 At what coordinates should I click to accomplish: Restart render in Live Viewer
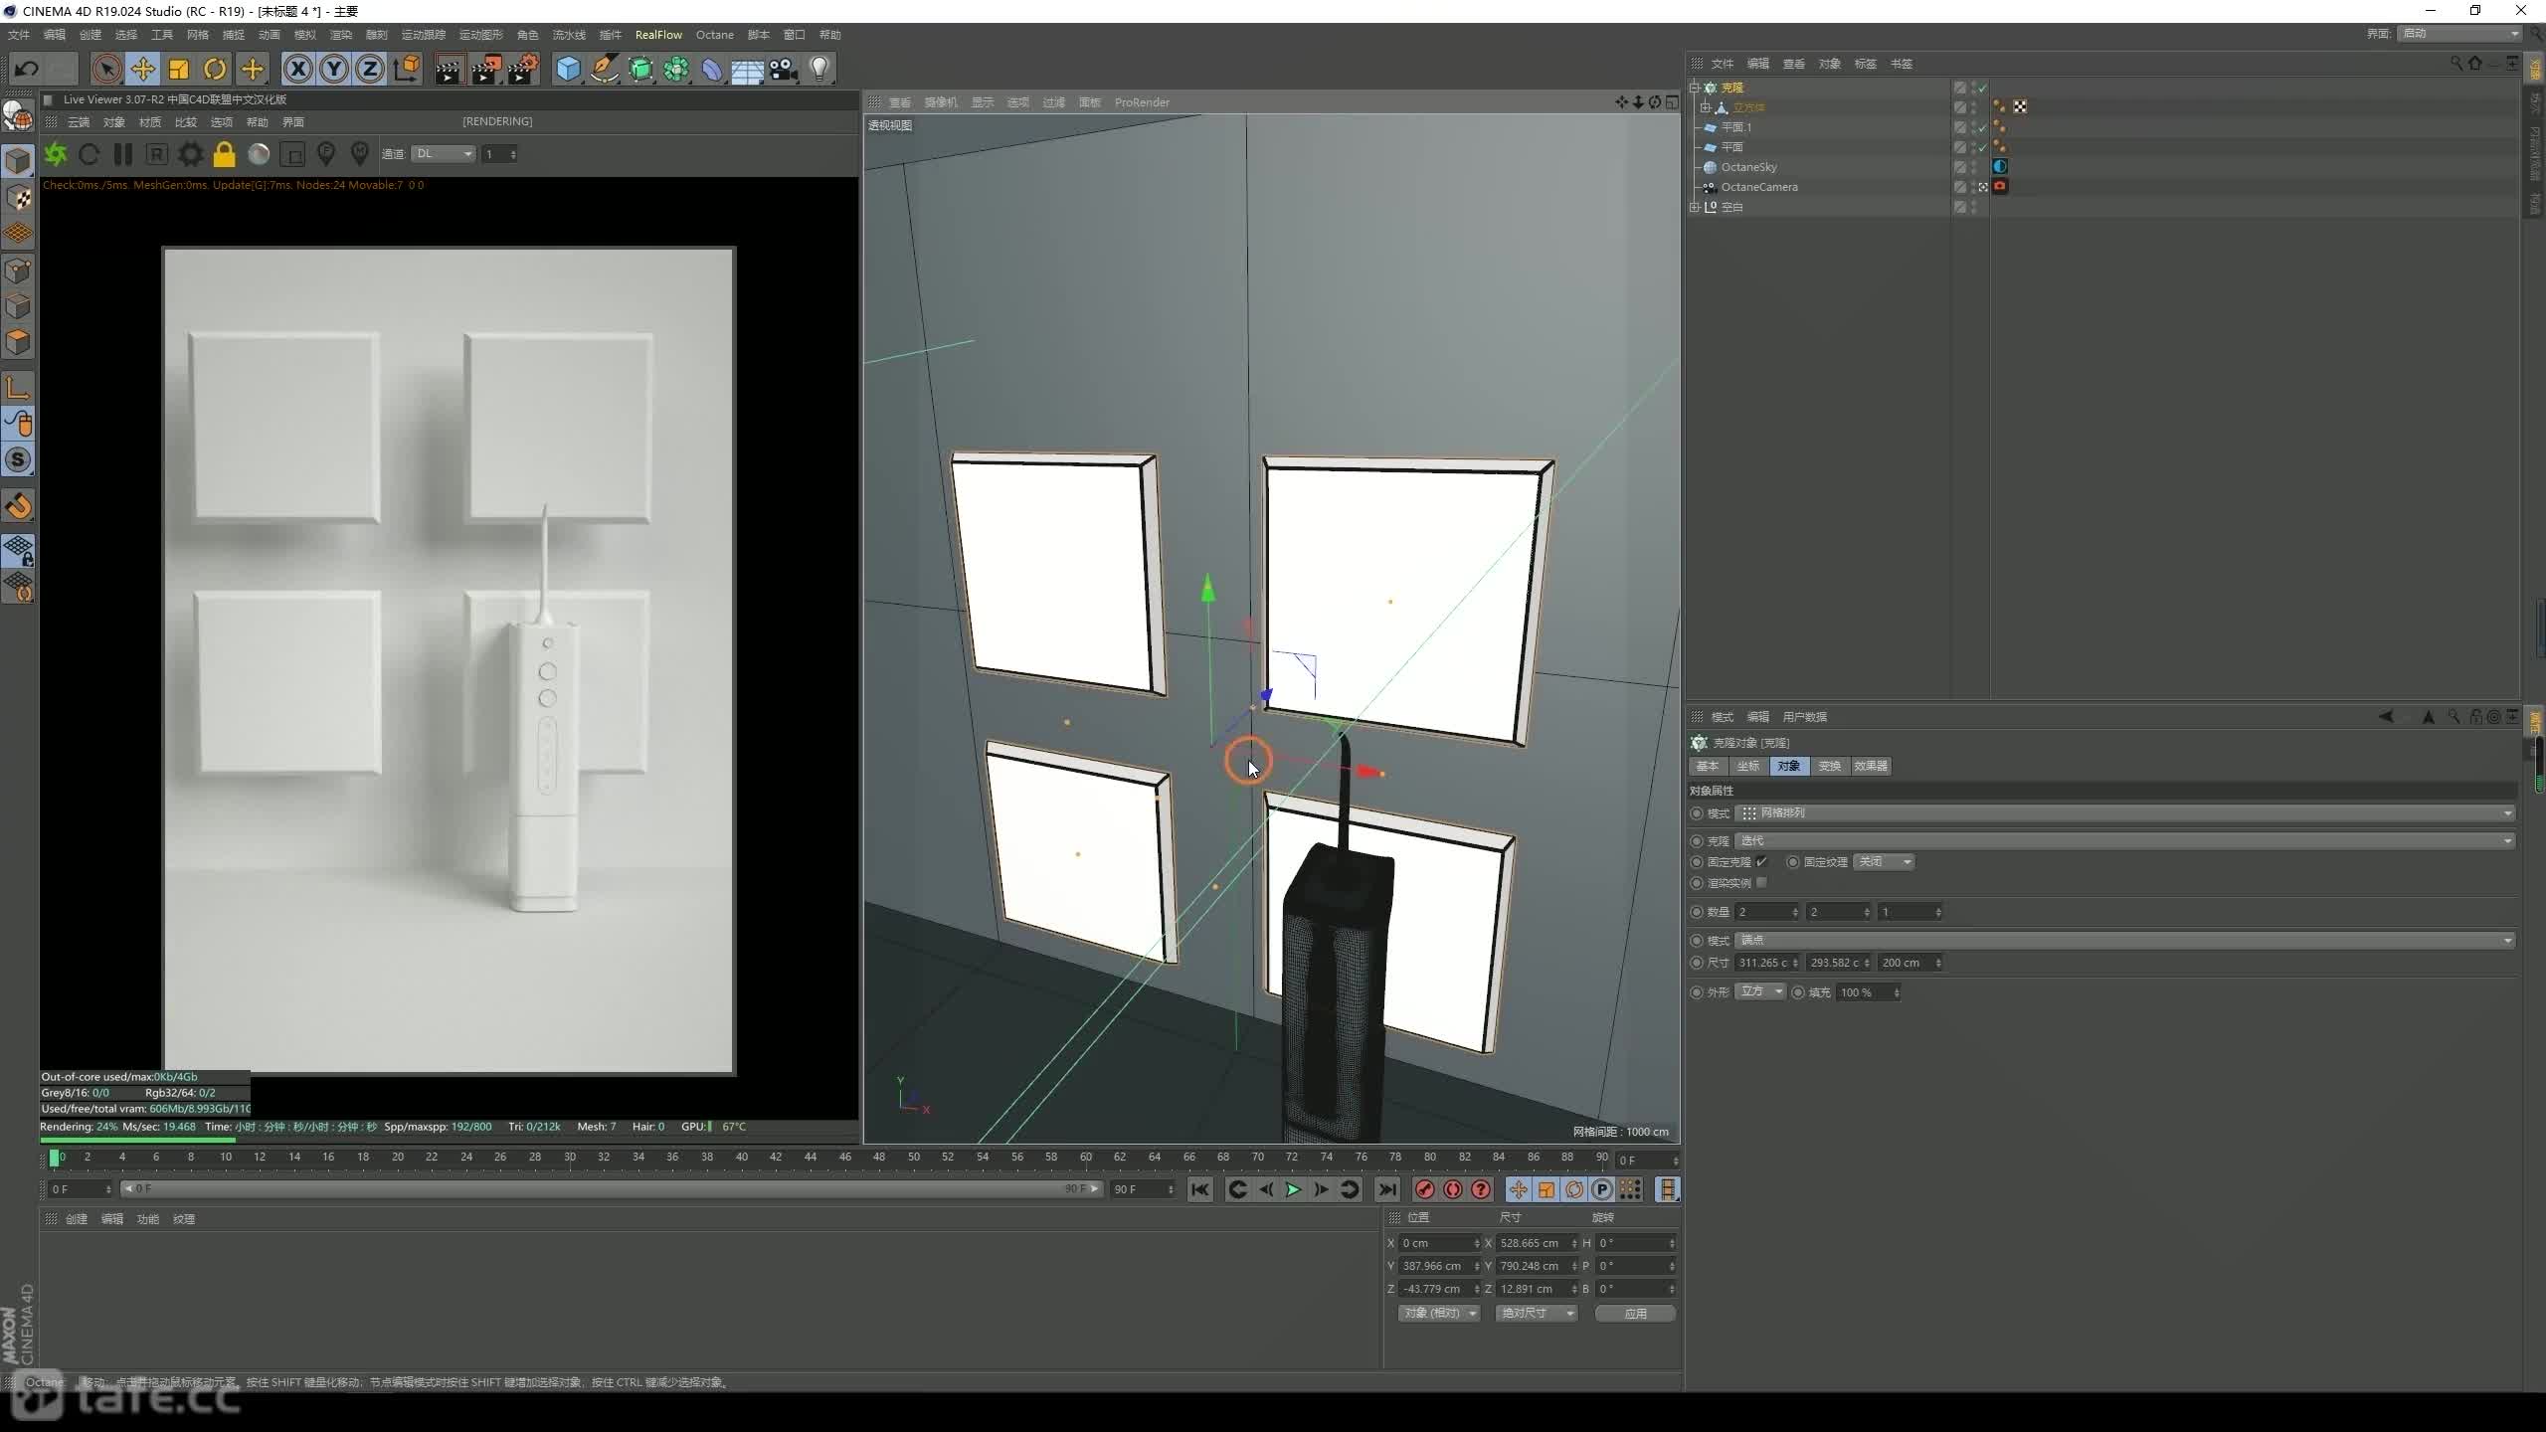[90, 154]
